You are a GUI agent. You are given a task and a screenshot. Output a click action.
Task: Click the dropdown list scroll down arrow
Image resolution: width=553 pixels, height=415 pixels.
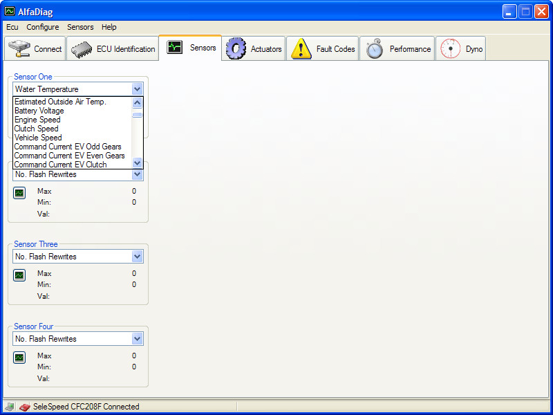(137, 163)
